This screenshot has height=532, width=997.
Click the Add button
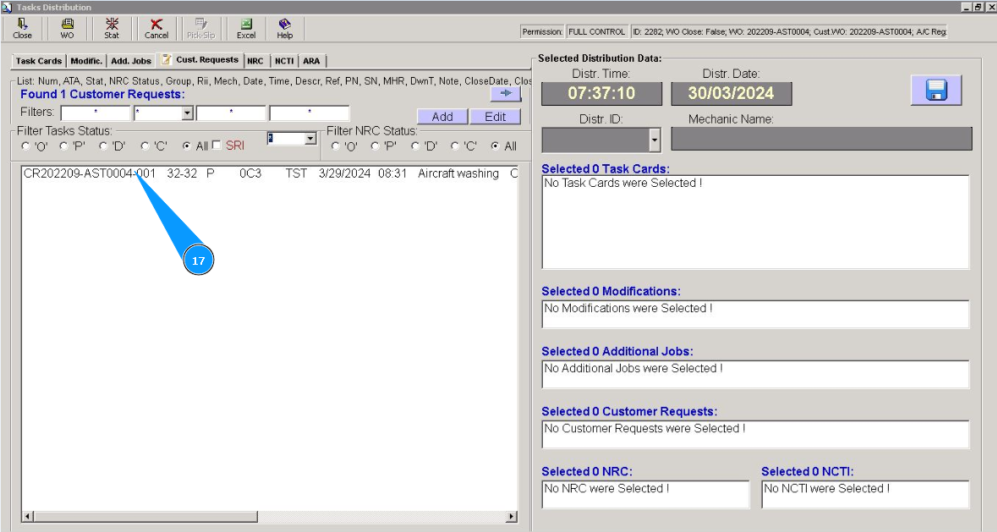442,117
